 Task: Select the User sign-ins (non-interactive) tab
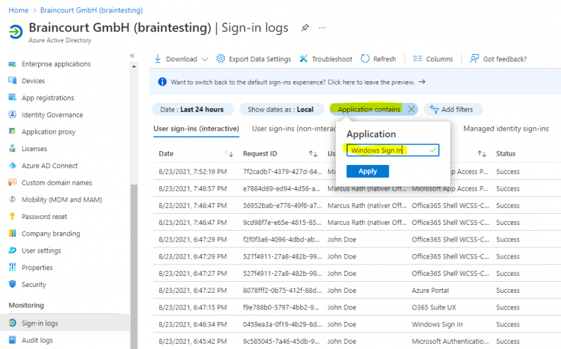(x=294, y=129)
